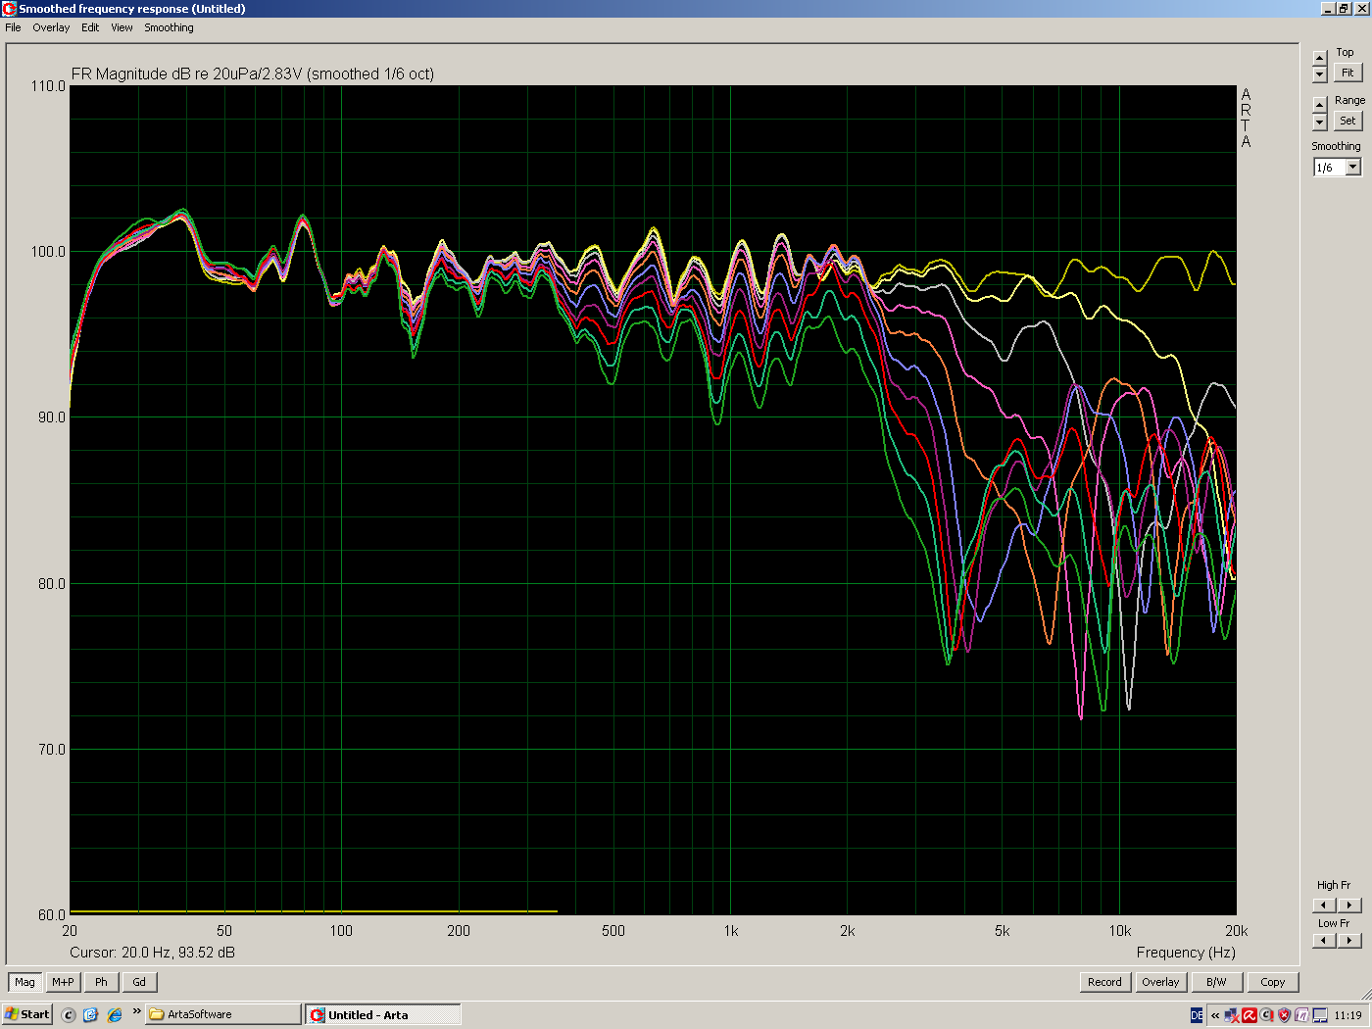Click the Frequency (Hz) axis label

click(x=1186, y=953)
